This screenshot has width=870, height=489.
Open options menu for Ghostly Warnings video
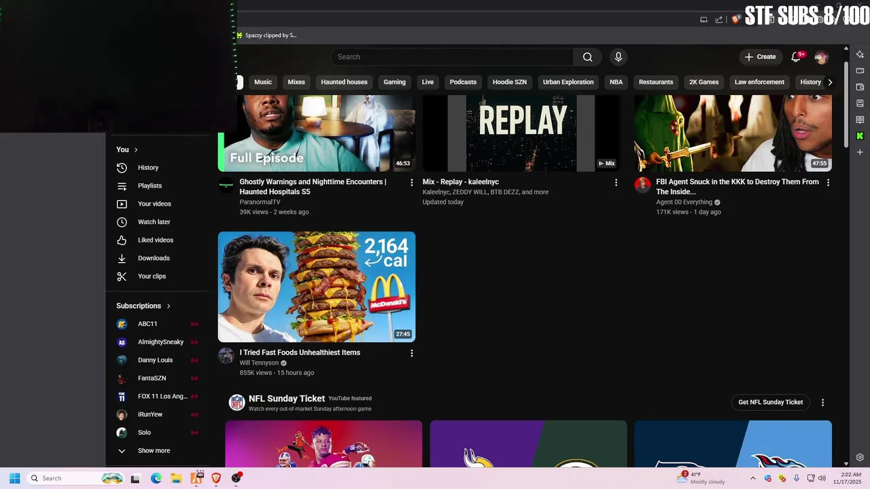[x=411, y=183]
